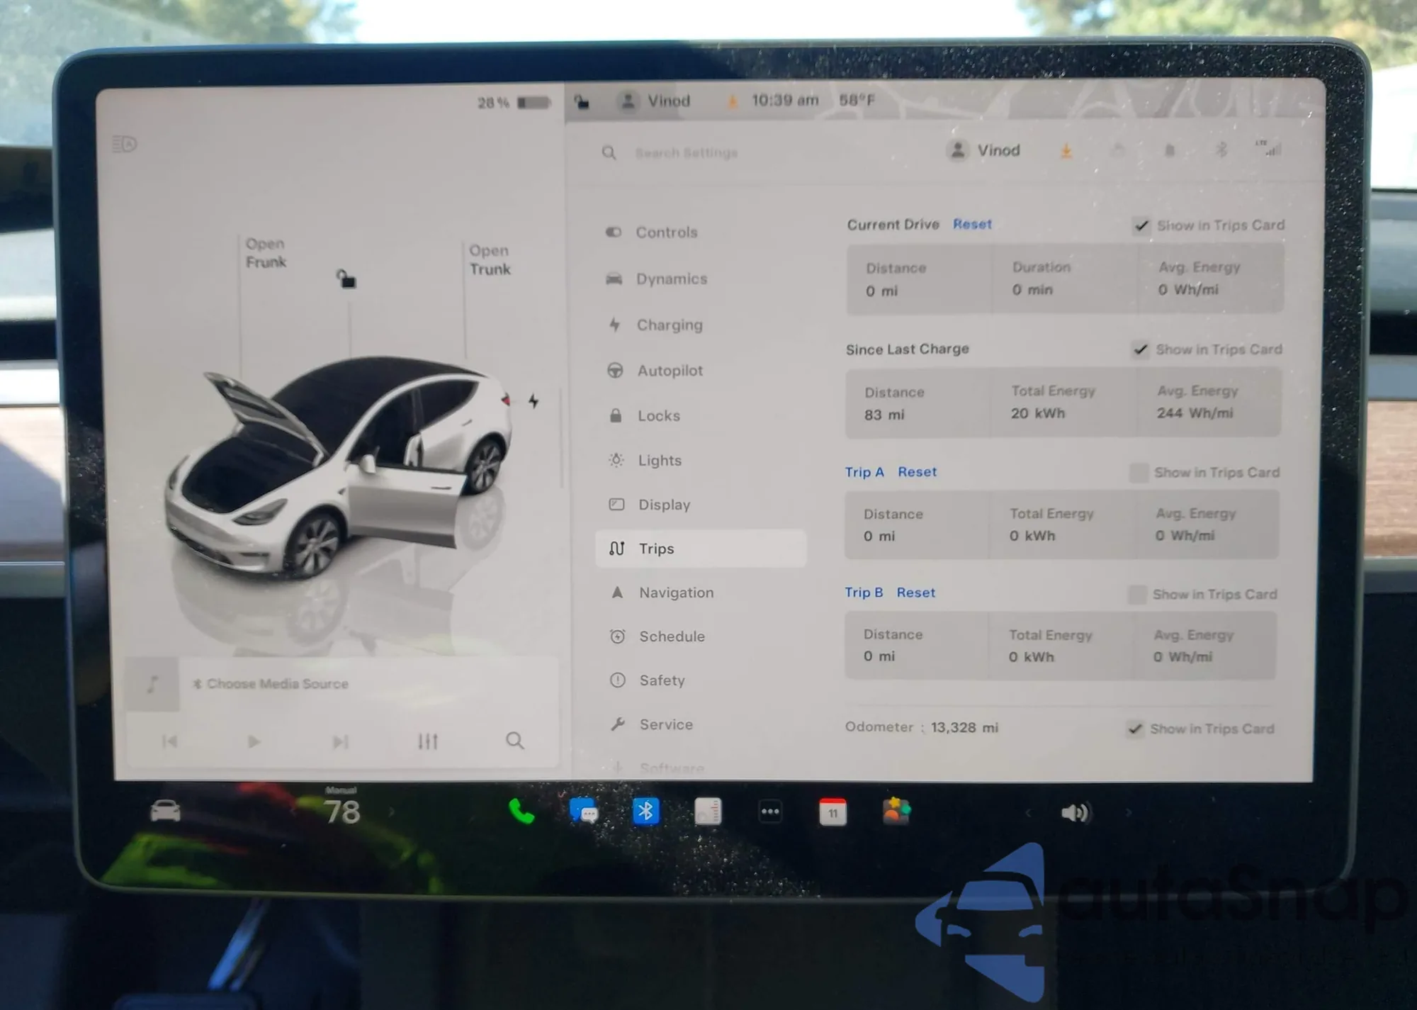1417x1010 pixels.
Task: Open the Bluetooth app in bottom bar
Action: 645,812
